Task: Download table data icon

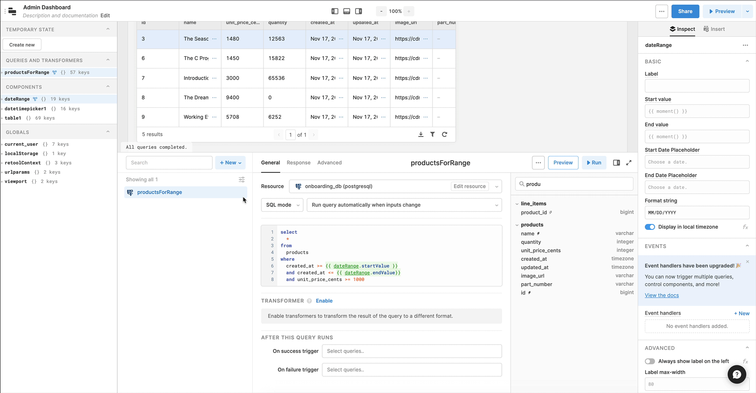Action: pyautogui.click(x=421, y=134)
